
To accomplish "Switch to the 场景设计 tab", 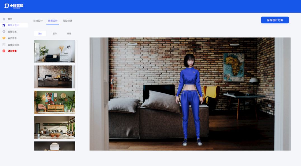I will coord(53,21).
